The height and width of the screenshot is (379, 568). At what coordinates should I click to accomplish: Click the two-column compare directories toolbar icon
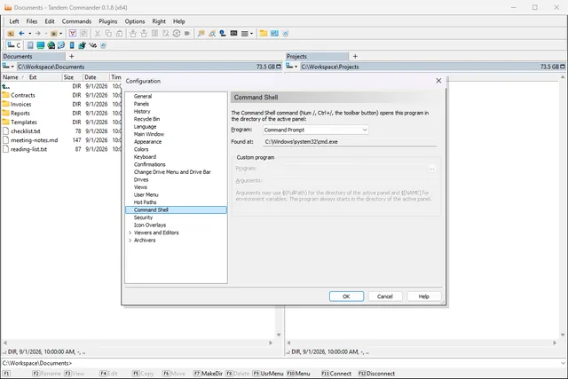[x=154, y=34]
